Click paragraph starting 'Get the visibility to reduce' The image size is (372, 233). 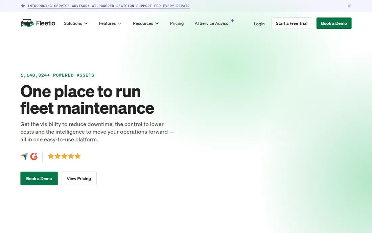(x=97, y=132)
